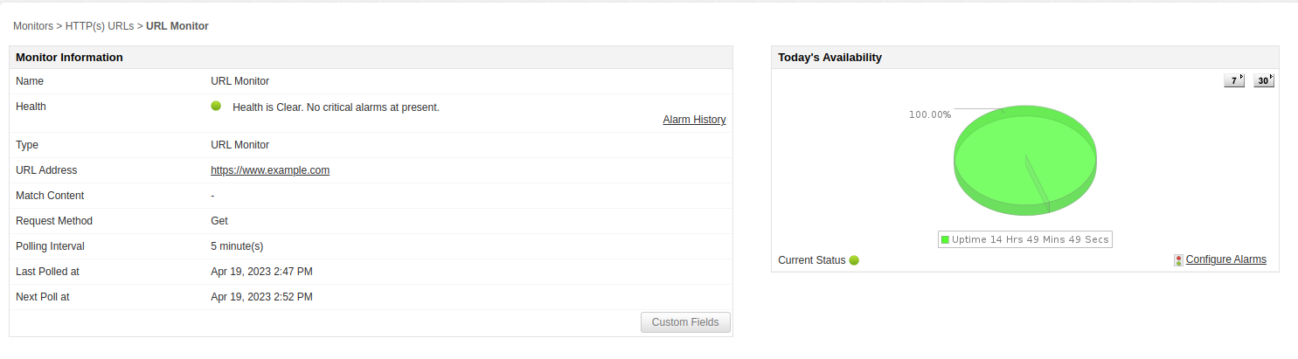1298x359 pixels.
Task: Open the https://www.example.com URL link
Action: [270, 170]
